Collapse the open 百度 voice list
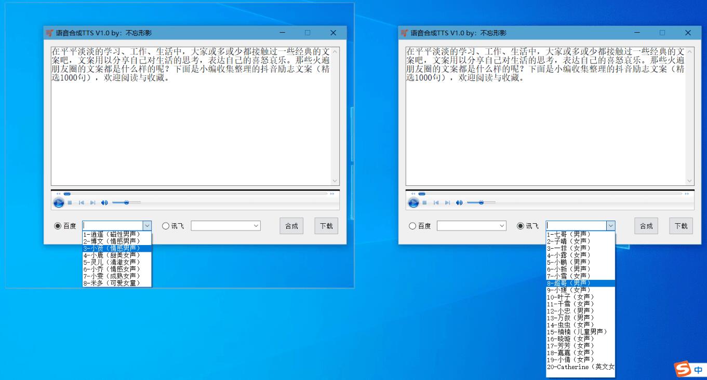The width and height of the screenshot is (707, 380). [x=147, y=225]
